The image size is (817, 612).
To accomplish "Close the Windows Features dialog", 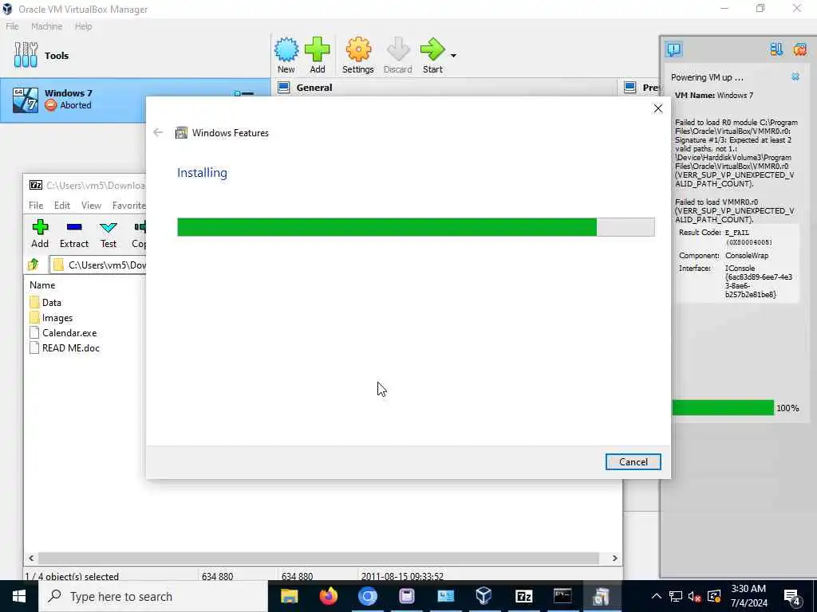I will tap(658, 108).
